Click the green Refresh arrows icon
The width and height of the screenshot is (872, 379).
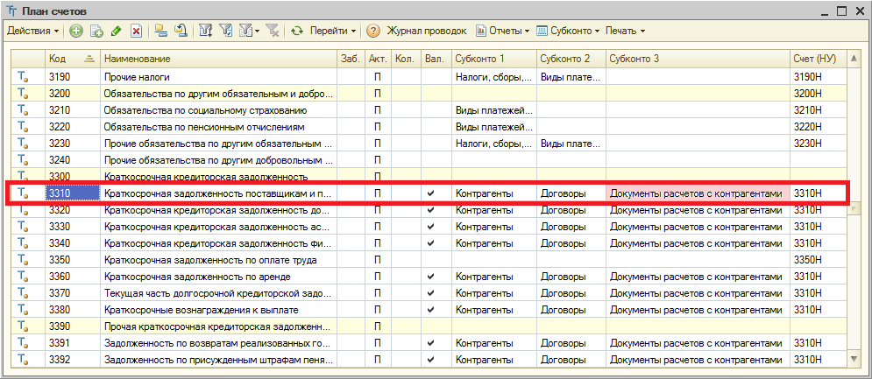297,31
